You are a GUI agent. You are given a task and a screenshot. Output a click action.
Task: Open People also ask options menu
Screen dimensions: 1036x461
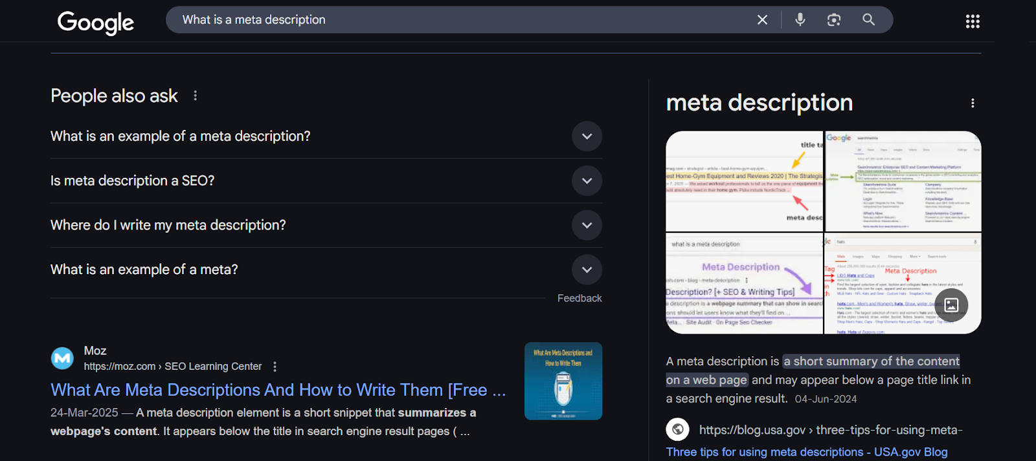[x=195, y=96]
